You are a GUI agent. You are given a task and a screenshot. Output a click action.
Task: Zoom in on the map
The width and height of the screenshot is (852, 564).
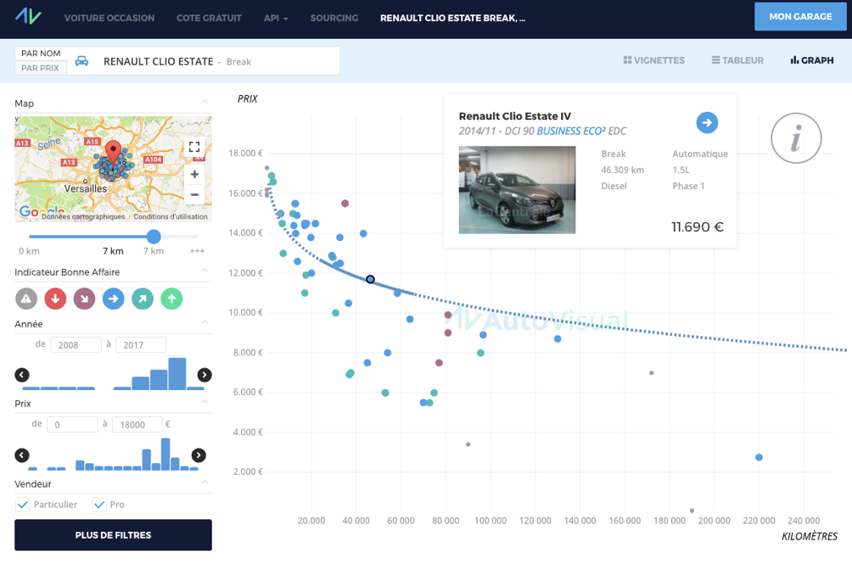194,174
